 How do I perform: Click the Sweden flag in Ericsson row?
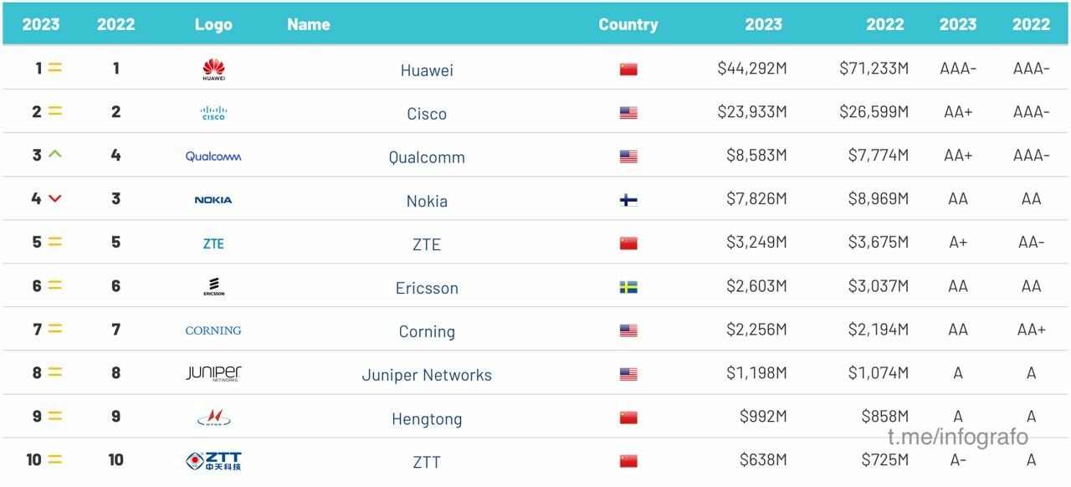(628, 287)
